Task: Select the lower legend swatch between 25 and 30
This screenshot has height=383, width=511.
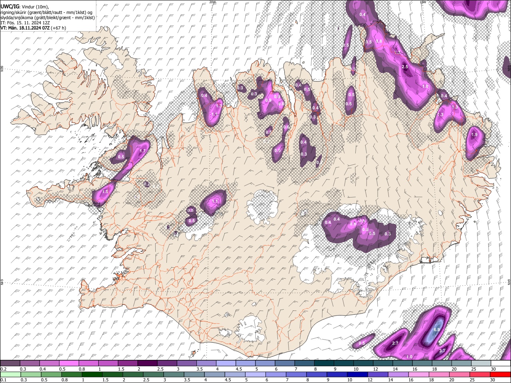Action: pyautogui.click(x=480, y=374)
